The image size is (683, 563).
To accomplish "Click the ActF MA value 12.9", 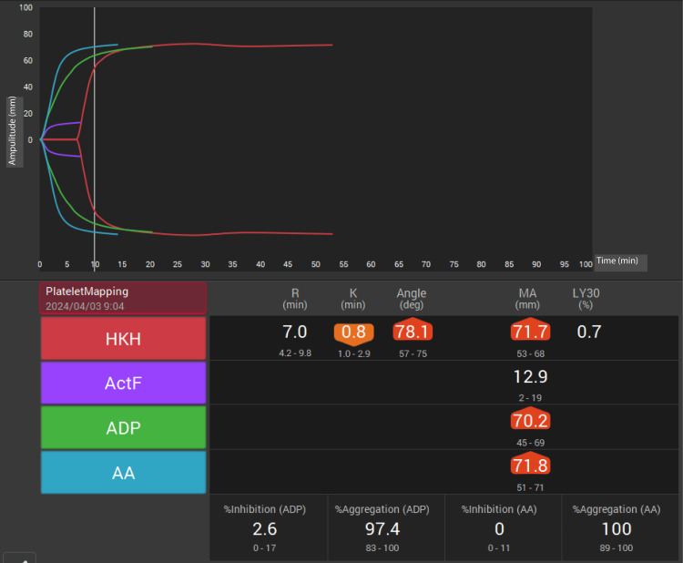I will [530, 377].
